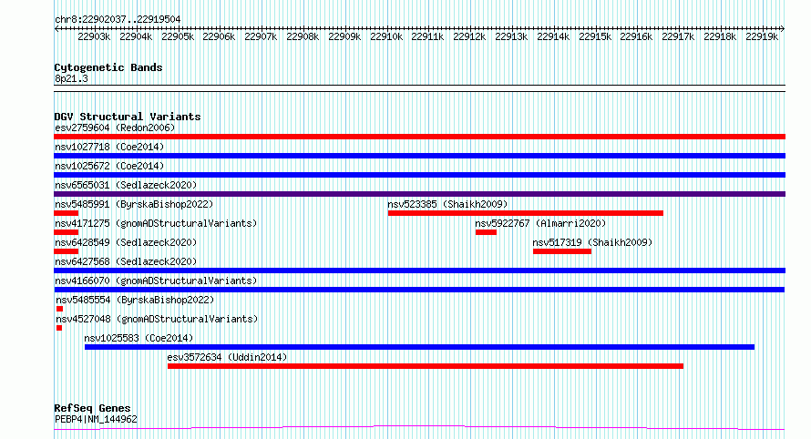Open the nsv1025672 (Coe2014) label
Viewport: 811px width, 439px height.
109,166
